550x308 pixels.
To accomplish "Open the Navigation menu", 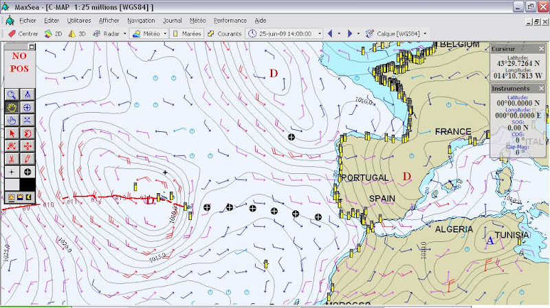I will point(141,21).
